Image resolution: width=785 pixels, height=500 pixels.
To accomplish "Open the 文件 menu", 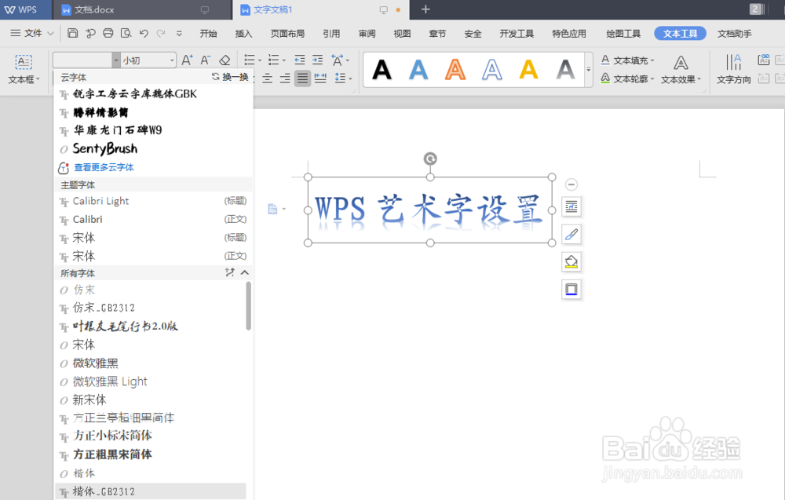I will [x=32, y=33].
